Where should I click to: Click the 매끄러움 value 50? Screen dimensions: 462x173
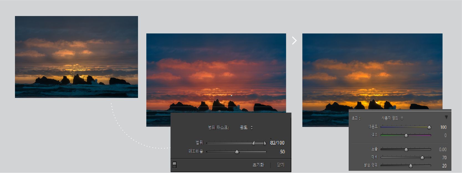tap(282, 152)
